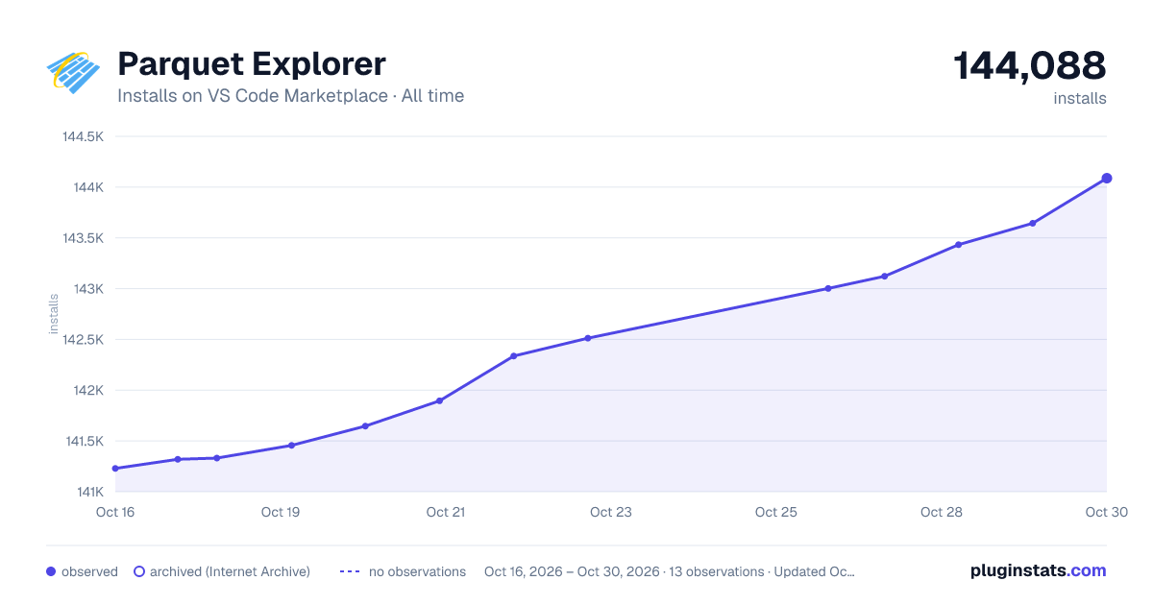Click the archived (Internet Archive) legend circle

pos(138,571)
